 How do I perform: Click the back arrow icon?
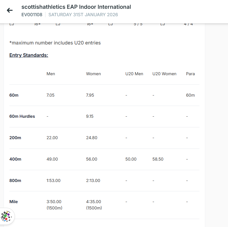point(10,10)
